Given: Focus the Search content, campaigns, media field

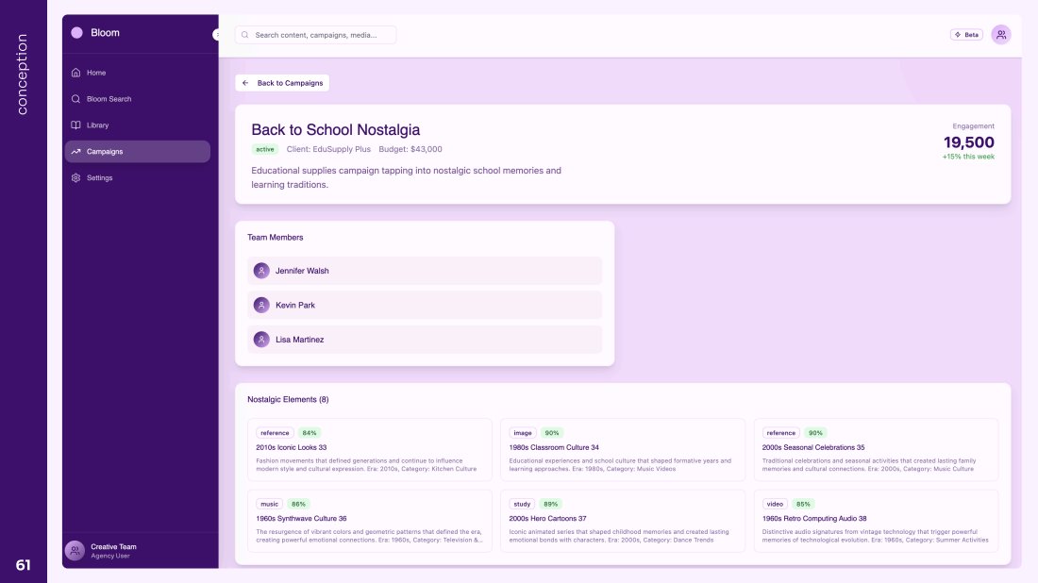Looking at the screenshot, I should pyautogui.click(x=316, y=35).
